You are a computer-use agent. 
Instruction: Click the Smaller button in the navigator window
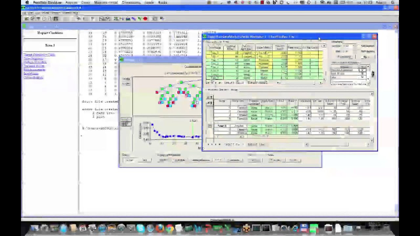[126, 79]
